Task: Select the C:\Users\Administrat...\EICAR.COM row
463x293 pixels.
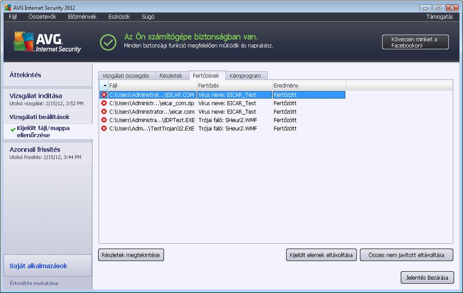Action: tap(222, 95)
